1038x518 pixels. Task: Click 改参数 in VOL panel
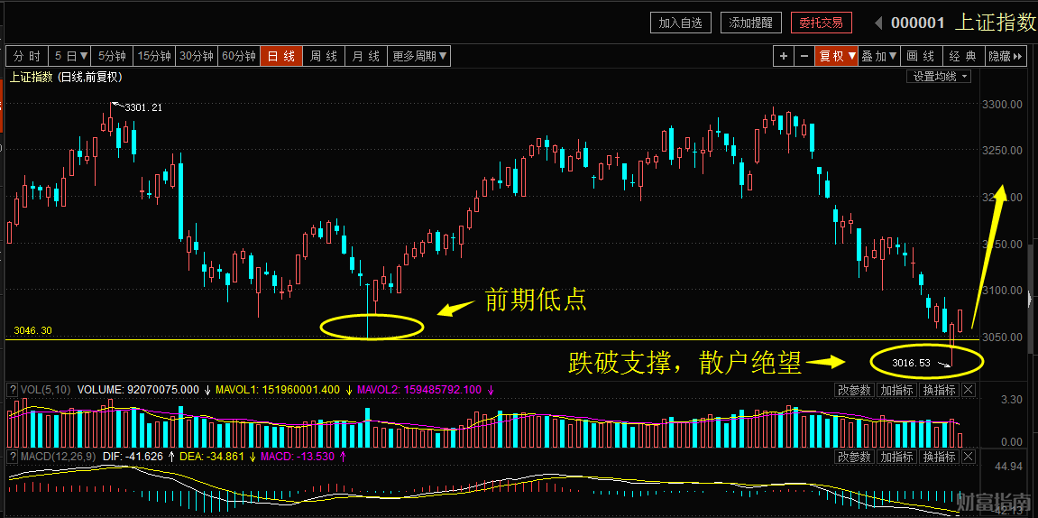854,390
